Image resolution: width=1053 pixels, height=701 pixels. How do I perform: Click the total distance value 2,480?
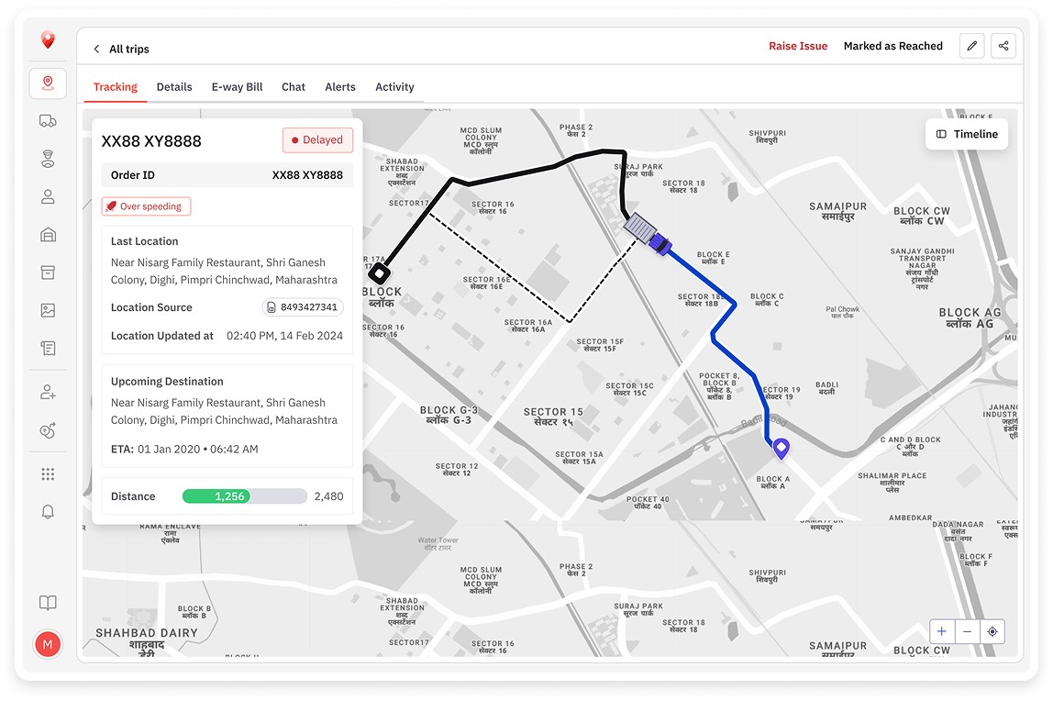coord(328,496)
